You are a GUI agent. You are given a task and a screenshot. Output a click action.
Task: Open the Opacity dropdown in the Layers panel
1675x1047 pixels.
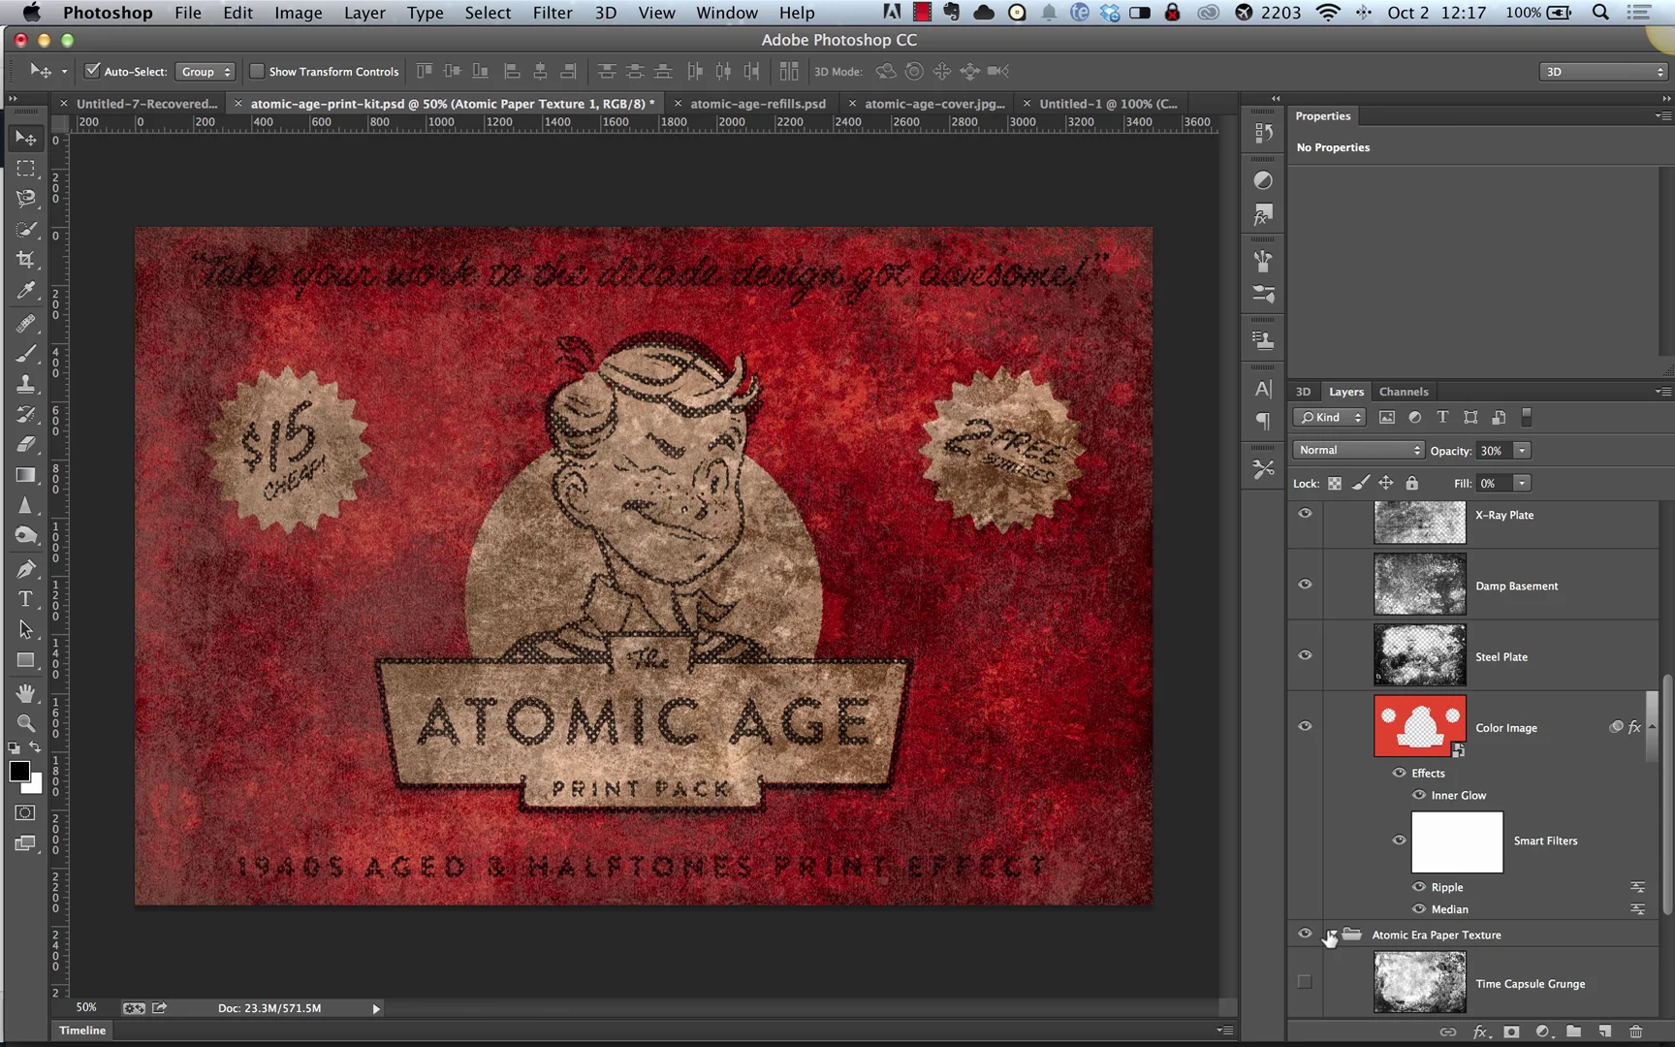pyautogui.click(x=1522, y=450)
